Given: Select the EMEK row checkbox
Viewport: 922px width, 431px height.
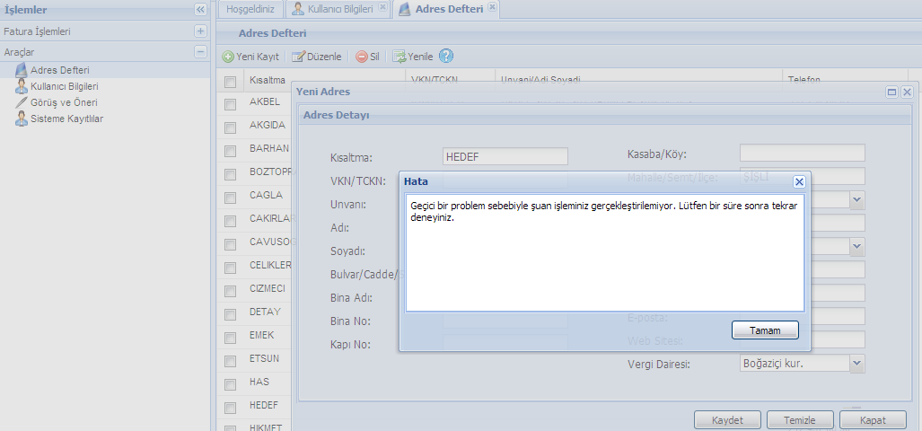Looking at the screenshot, I should [x=230, y=336].
